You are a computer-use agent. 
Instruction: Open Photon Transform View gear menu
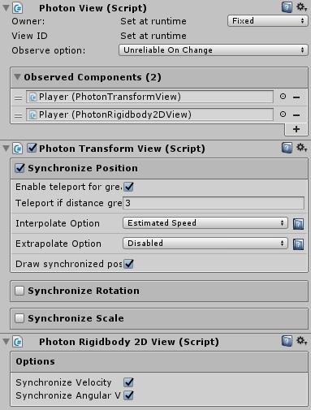301,148
